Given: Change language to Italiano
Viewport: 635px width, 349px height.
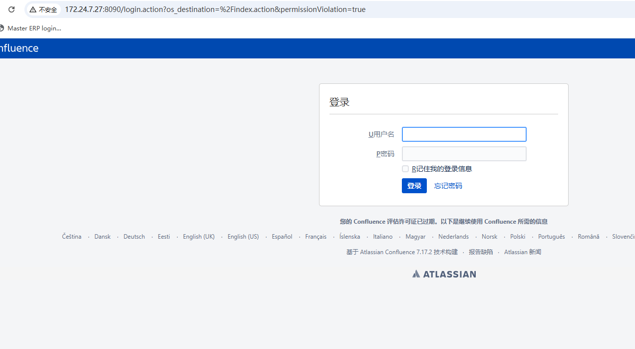Looking at the screenshot, I should pyautogui.click(x=383, y=237).
